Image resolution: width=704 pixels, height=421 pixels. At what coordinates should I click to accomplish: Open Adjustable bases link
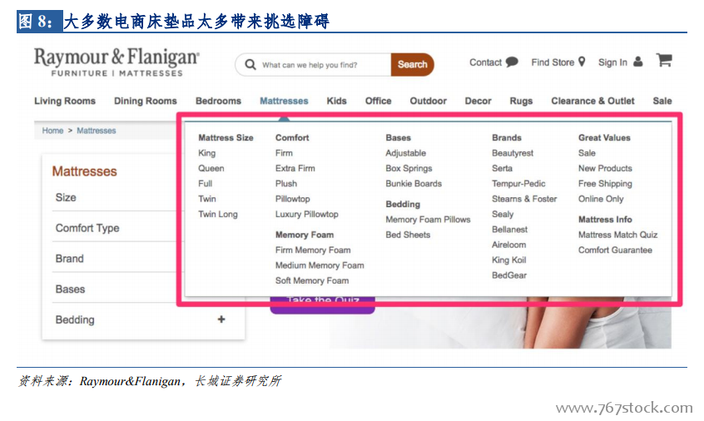[x=405, y=153]
